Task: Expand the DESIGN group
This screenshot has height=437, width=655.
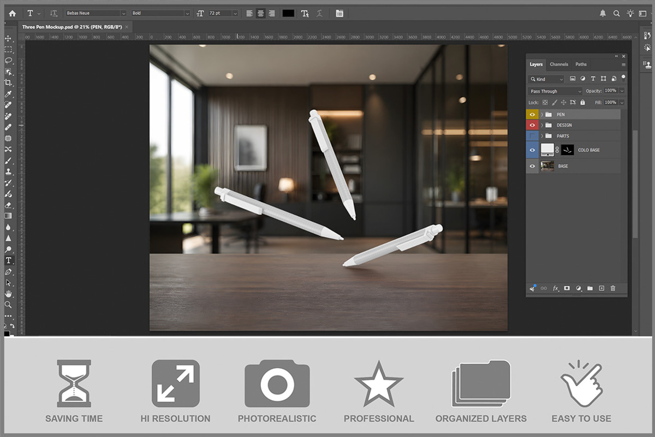Action: coord(542,125)
